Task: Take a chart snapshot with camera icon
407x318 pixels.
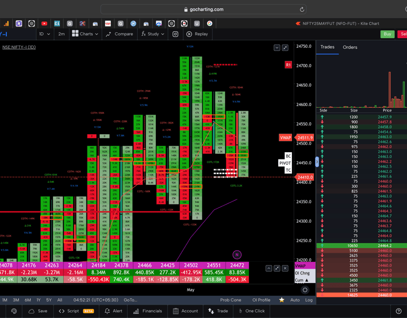Action: pyautogui.click(x=175, y=34)
